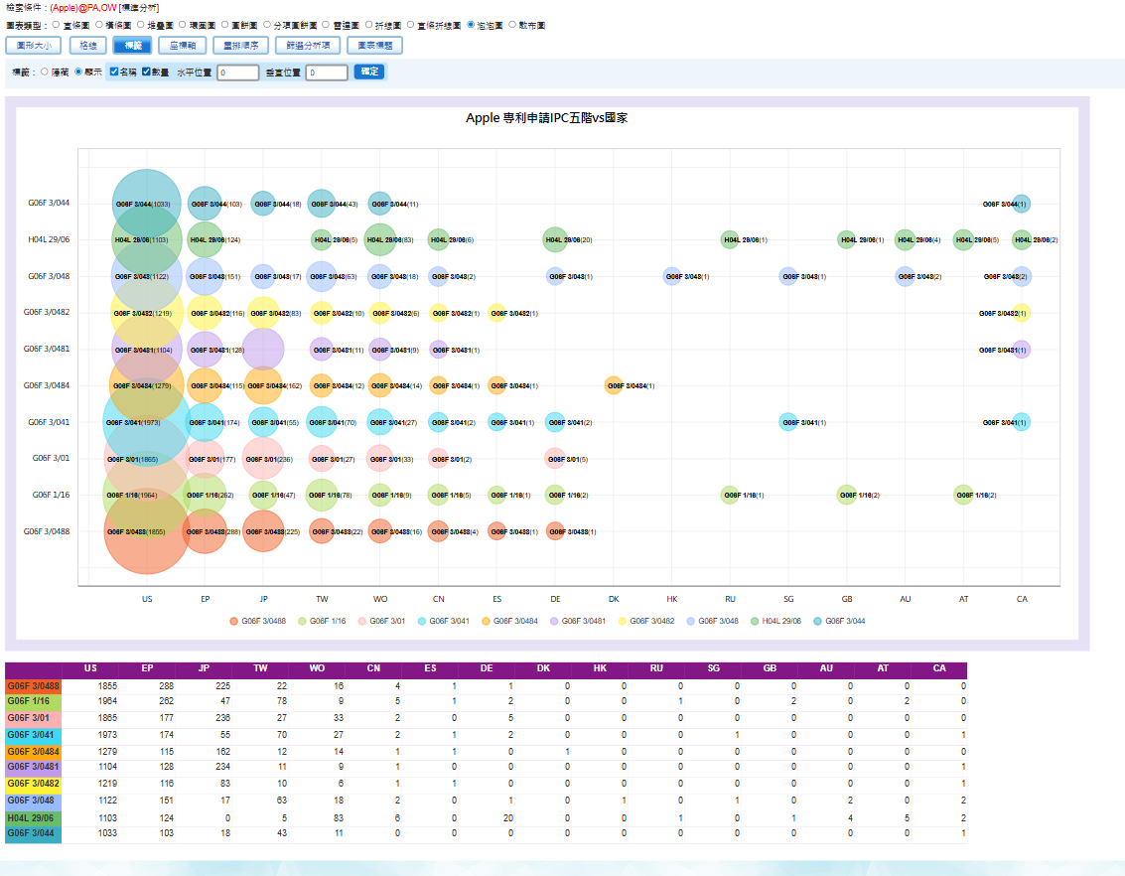Toggle H04L 29/06 legend entry
1125x876 pixels.
775,622
